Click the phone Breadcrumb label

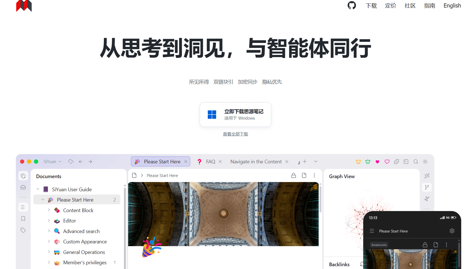pos(379,245)
